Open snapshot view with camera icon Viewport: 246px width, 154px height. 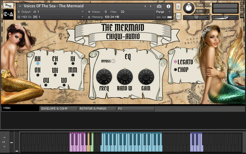[159, 6]
